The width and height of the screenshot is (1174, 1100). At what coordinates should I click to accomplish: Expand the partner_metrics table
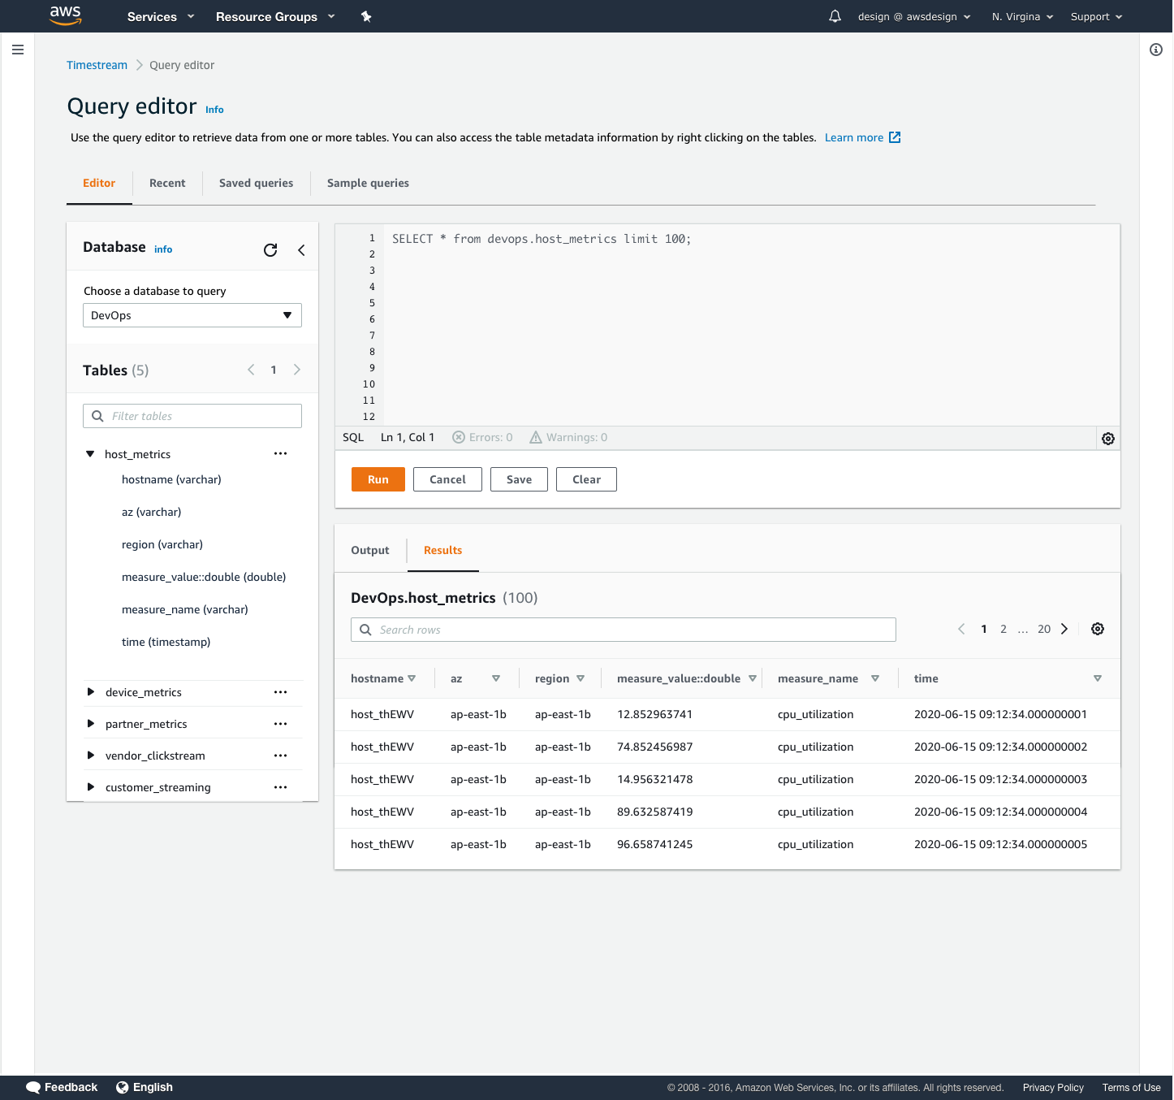click(x=90, y=724)
